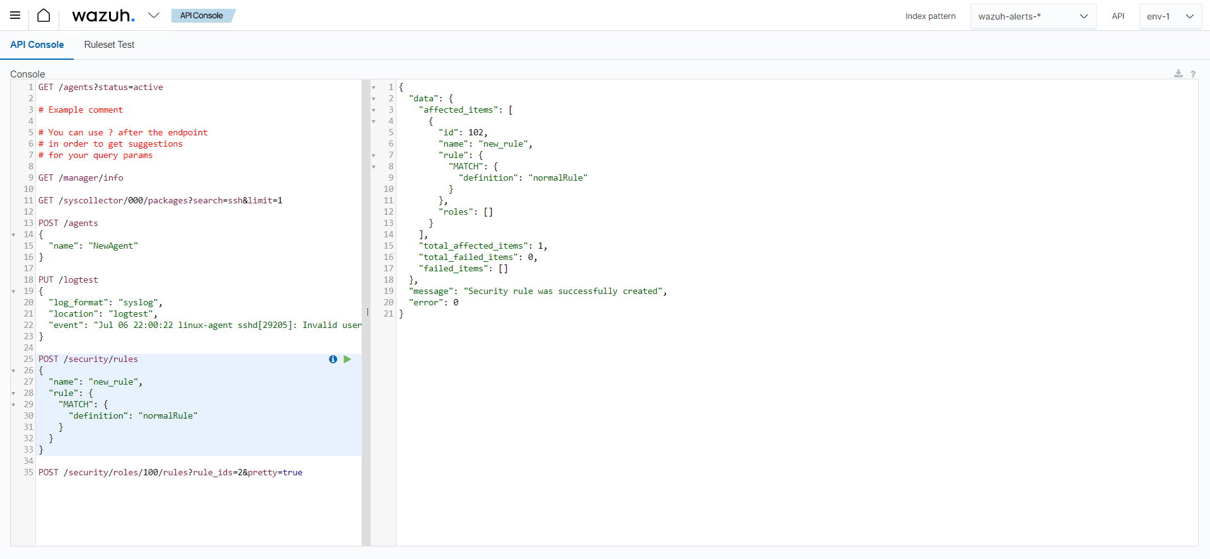Screen dimensions: 1210x559
Task: Collapse response item object at line 4
Action: (x=374, y=121)
